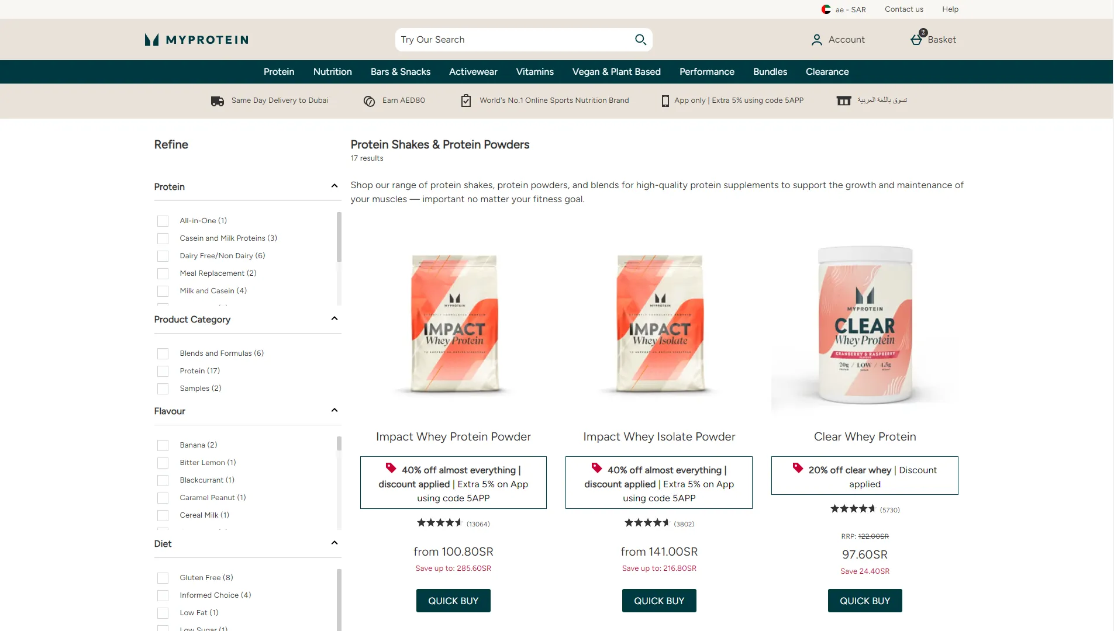Screen dimensions: 1114x631
Task: Check the All-in-One filter
Action: pyautogui.click(x=163, y=221)
